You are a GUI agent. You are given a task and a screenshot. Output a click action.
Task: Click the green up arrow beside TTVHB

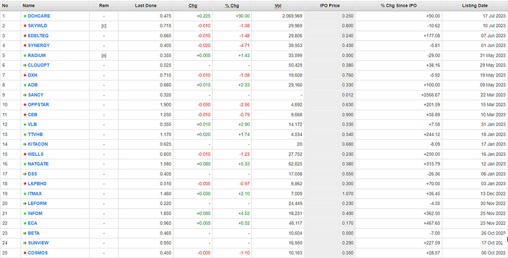[25, 135]
